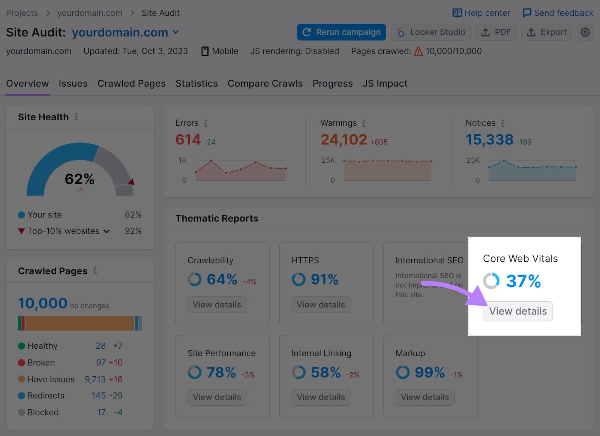Open the Site Health info tooltip
This screenshot has width=600, height=436.
(76, 117)
